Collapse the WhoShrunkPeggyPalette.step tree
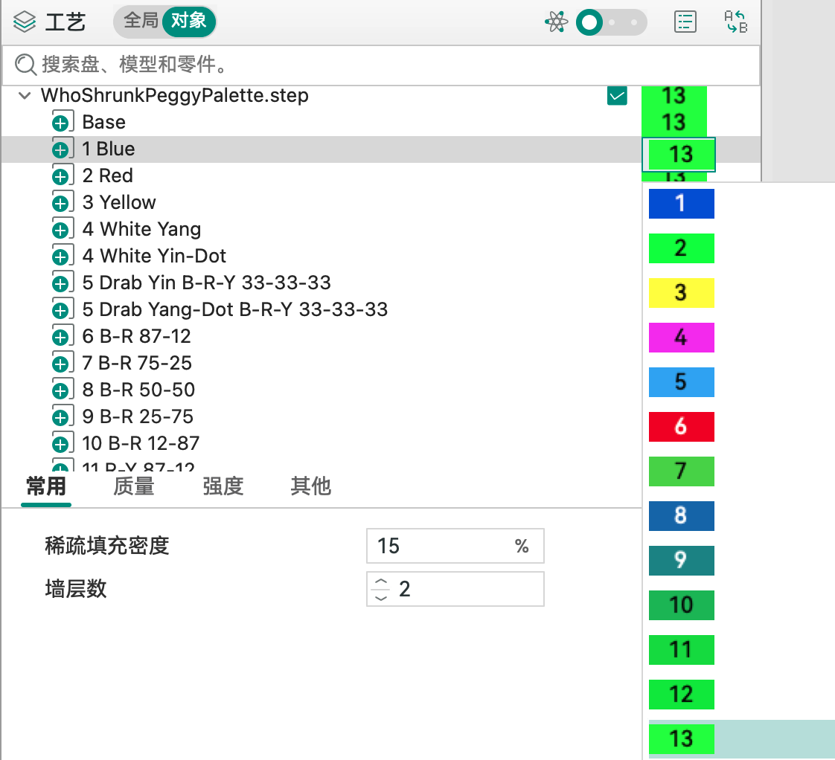The width and height of the screenshot is (835, 760). [x=24, y=96]
